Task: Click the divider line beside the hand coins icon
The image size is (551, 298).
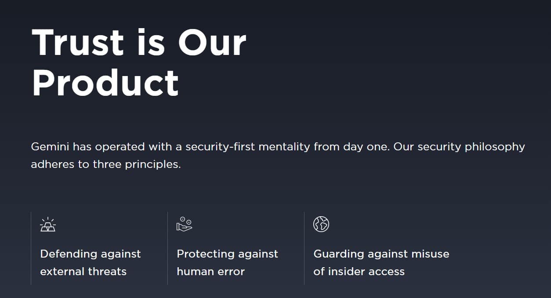Action: [168, 248]
